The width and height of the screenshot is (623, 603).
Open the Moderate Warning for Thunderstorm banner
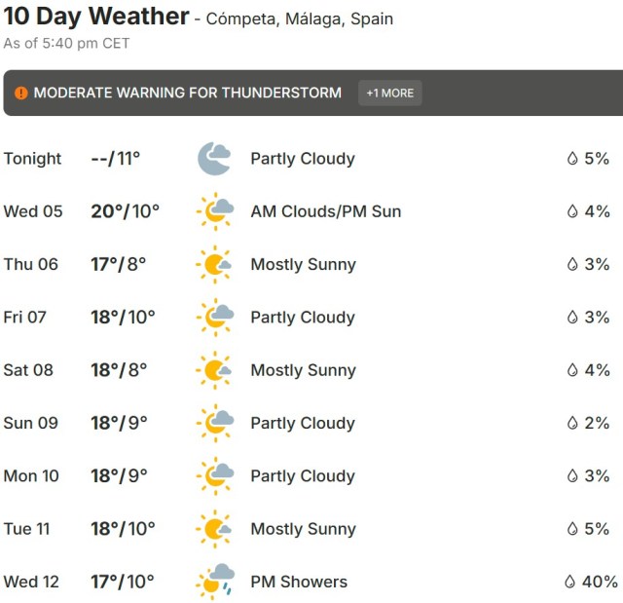(x=188, y=94)
